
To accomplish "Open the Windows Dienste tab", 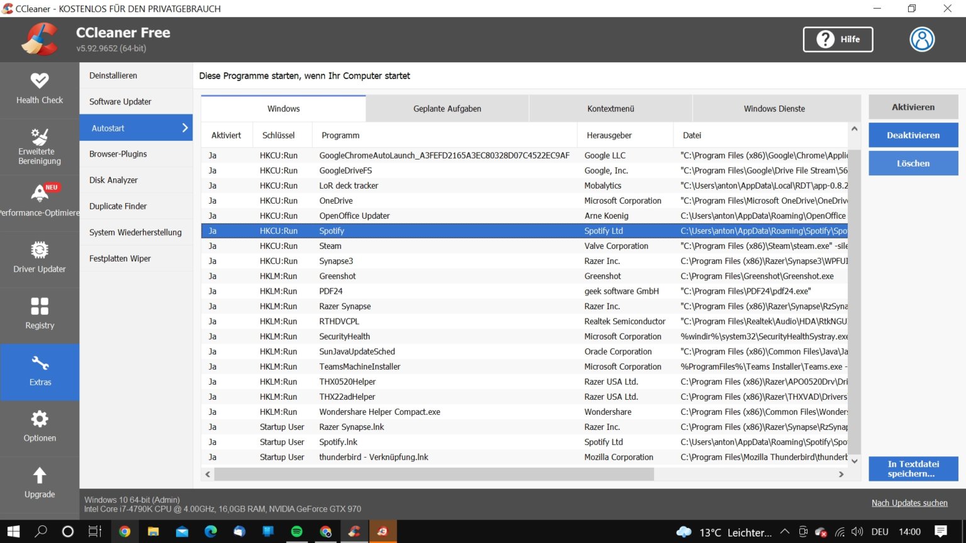I will point(775,108).
